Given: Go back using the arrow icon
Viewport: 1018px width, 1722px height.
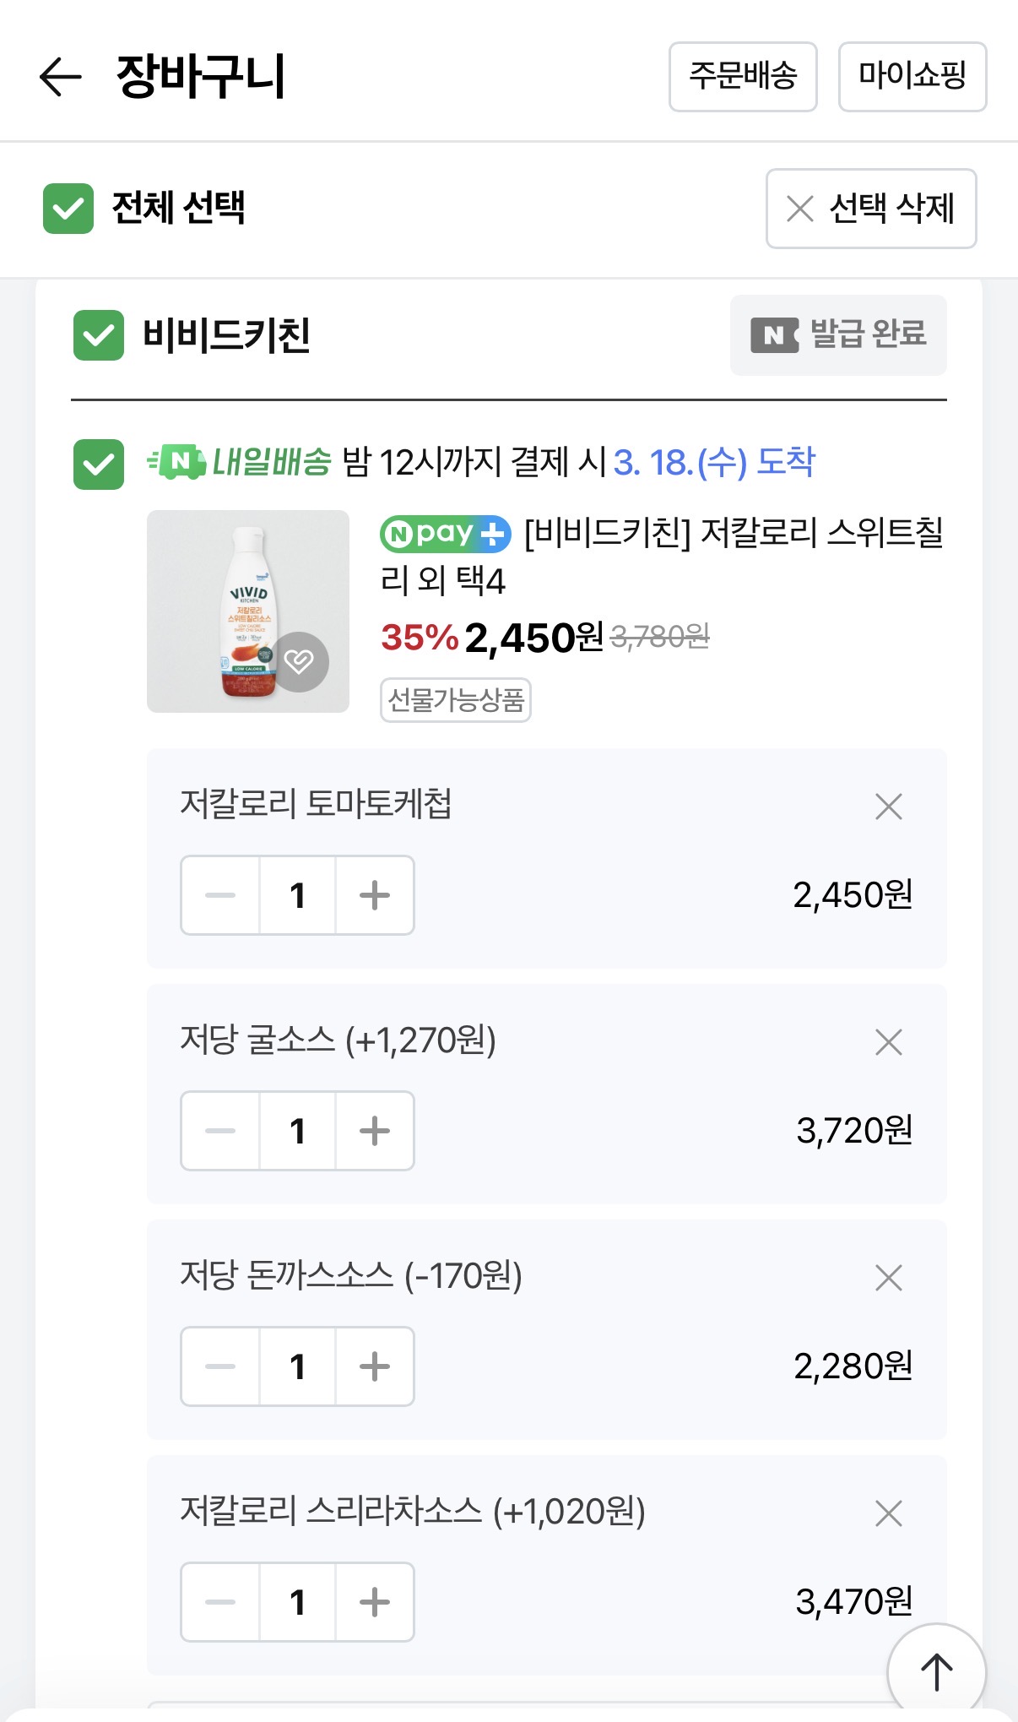Looking at the screenshot, I should 61,77.
